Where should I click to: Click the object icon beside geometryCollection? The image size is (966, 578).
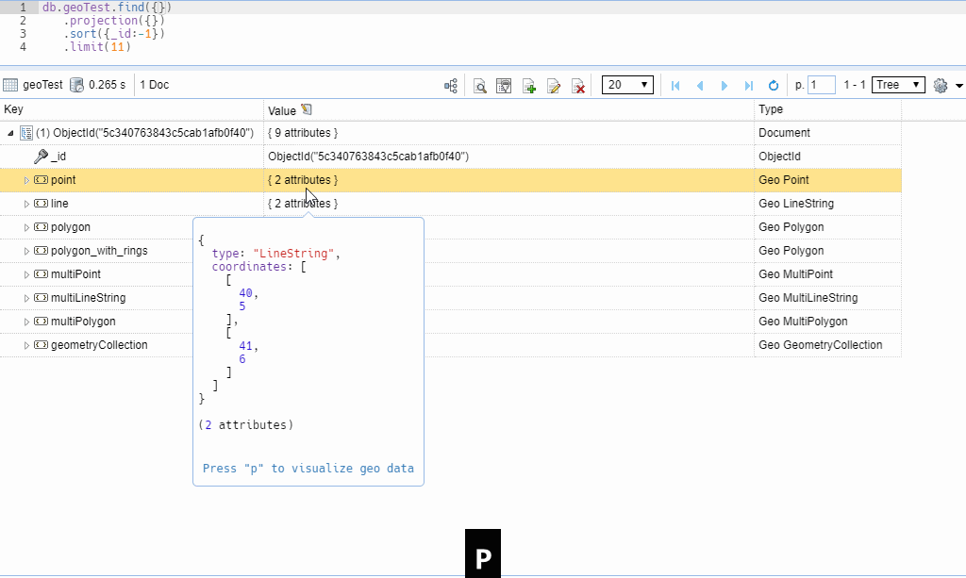point(42,345)
